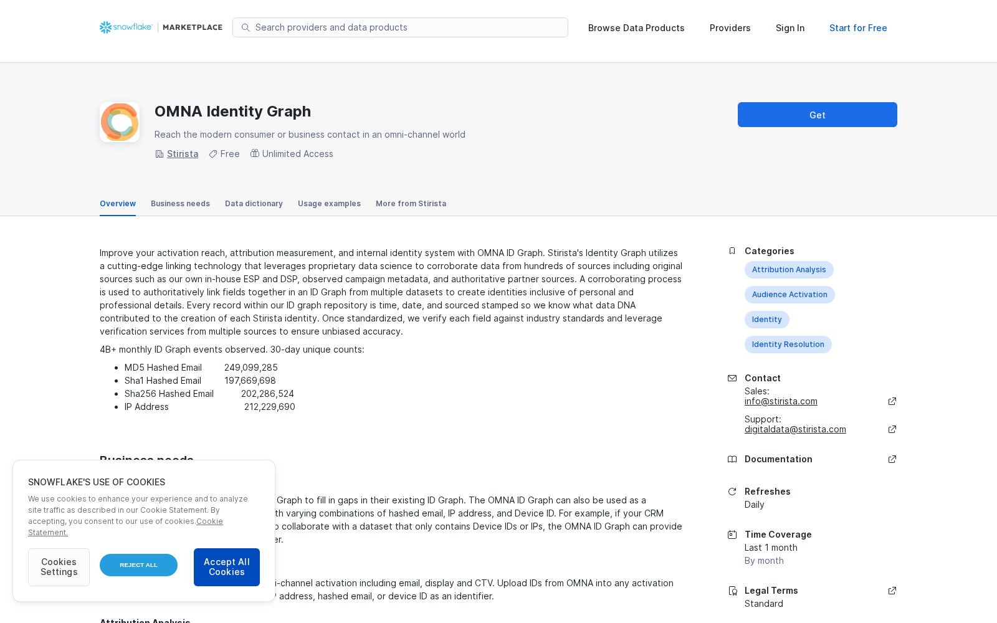Click the OMNA Identity Graph title

233,112
